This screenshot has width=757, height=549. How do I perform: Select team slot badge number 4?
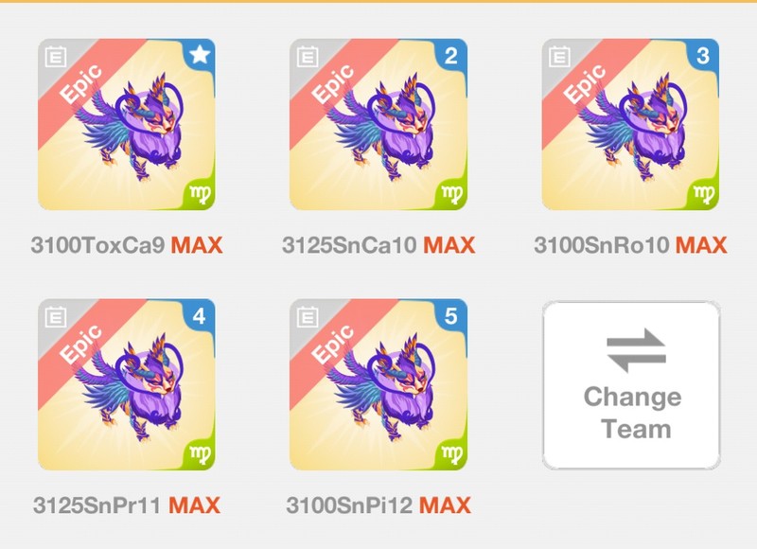[x=200, y=316]
